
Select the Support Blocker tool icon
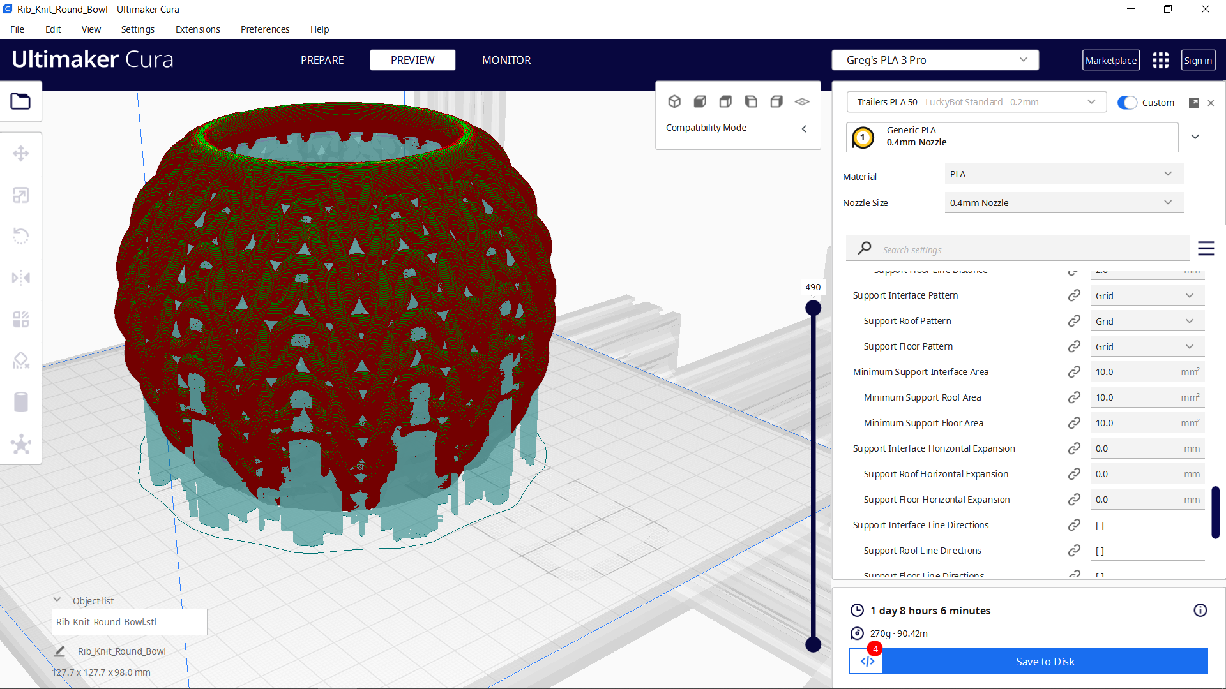point(20,361)
